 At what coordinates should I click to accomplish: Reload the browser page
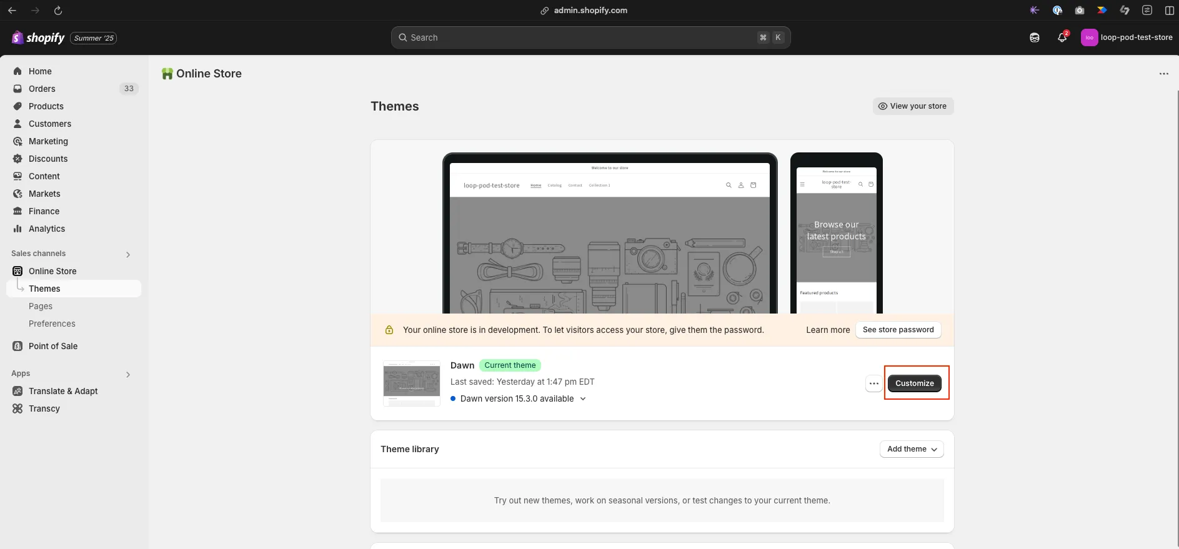pos(58,10)
